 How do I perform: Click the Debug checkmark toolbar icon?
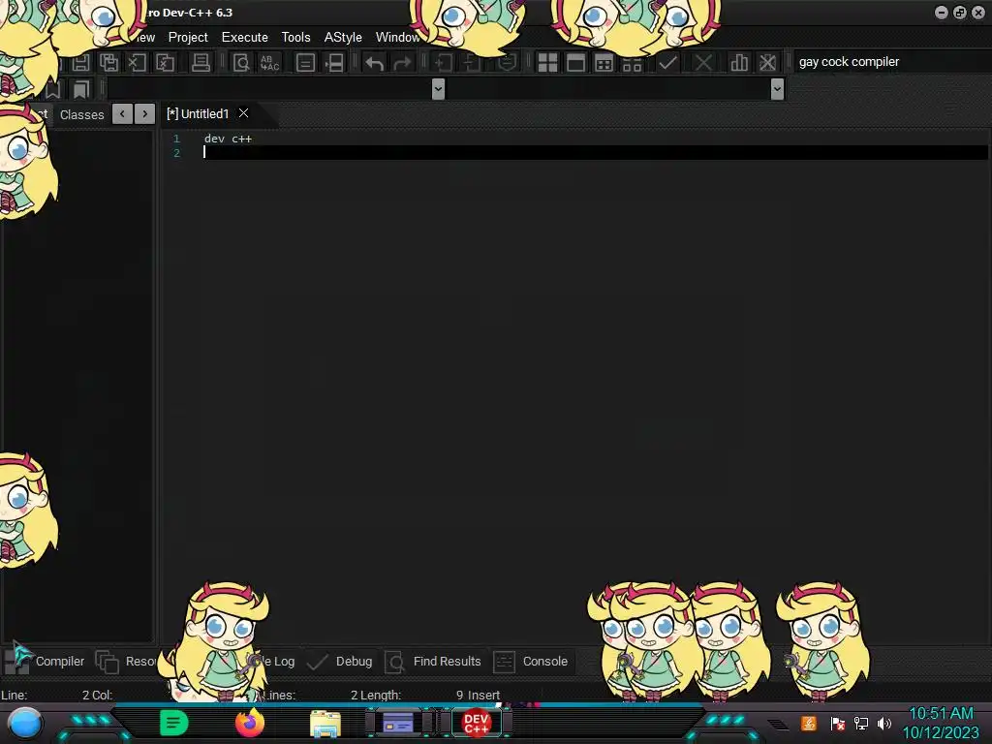pos(667,63)
